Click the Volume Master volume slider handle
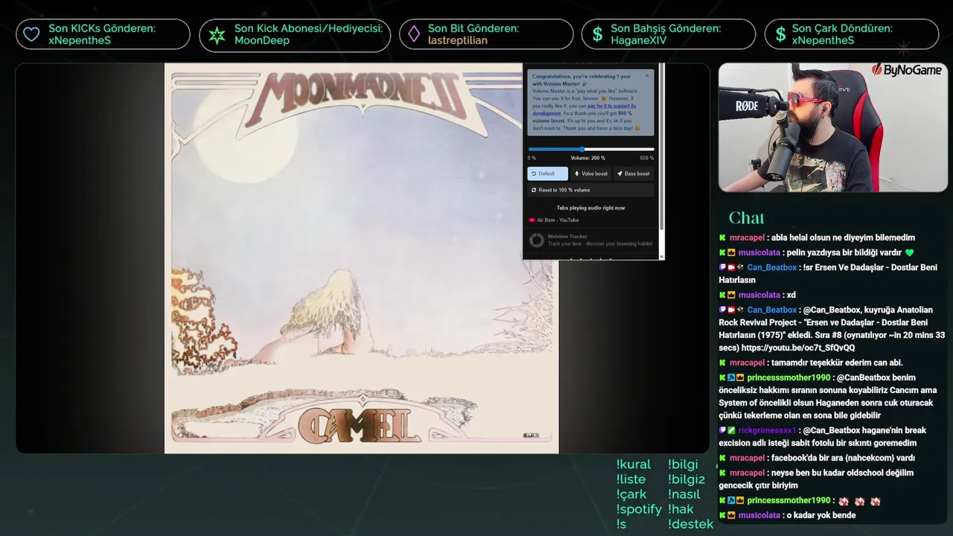Screen dimensions: 953x536 point(582,149)
